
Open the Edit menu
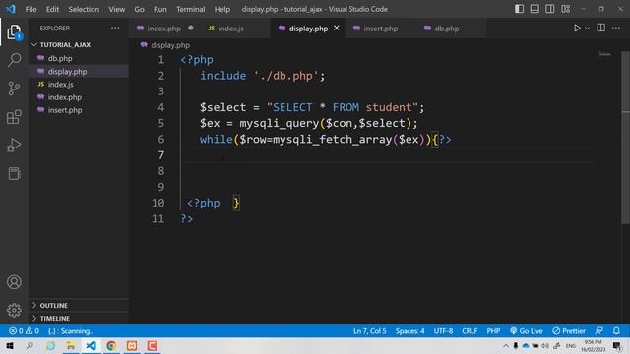point(52,9)
